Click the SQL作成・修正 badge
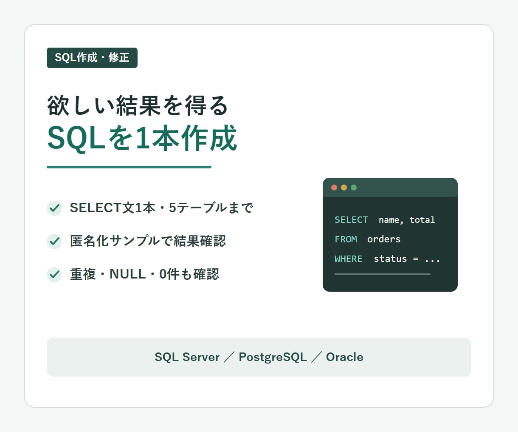Image resolution: width=518 pixels, height=432 pixels. pos(92,58)
